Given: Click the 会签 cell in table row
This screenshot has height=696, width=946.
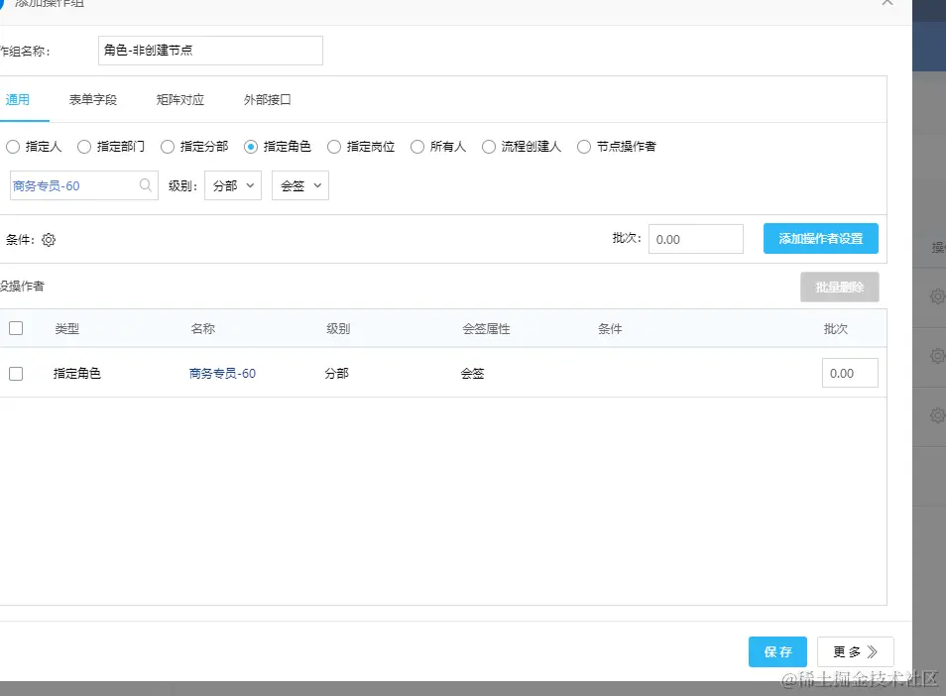Looking at the screenshot, I should click(472, 374).
